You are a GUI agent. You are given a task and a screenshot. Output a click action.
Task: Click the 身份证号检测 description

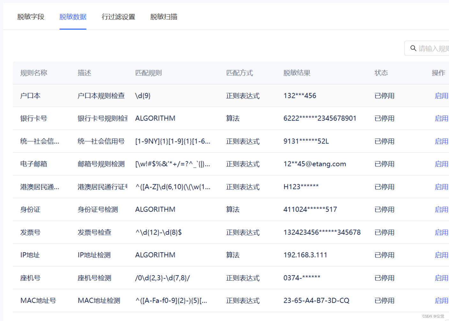(x=98, y=209)
